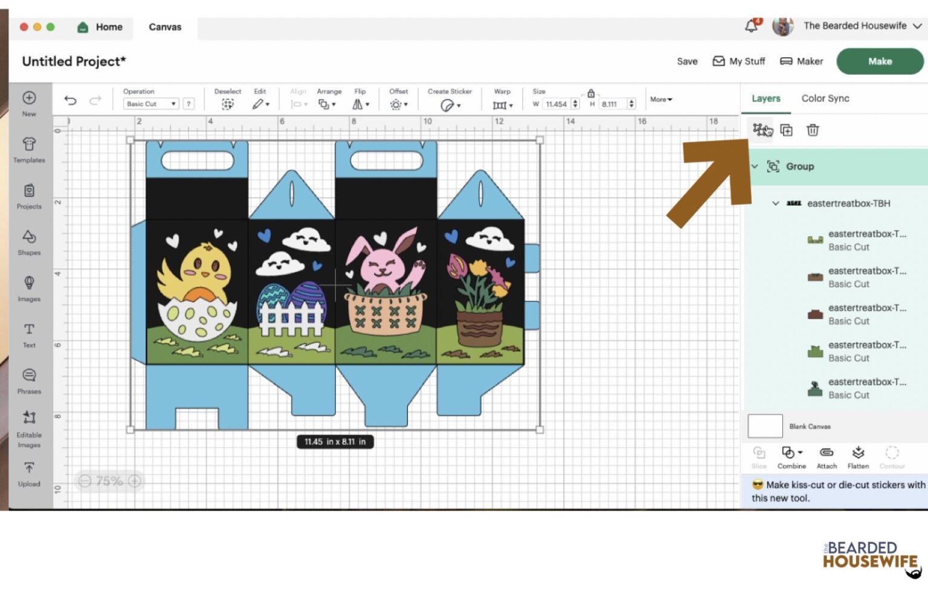Image resolution: width=928 pixels, height=589 pixels.
Task: Select the Blank Canvas color swatch
Action: pos(765,426)
